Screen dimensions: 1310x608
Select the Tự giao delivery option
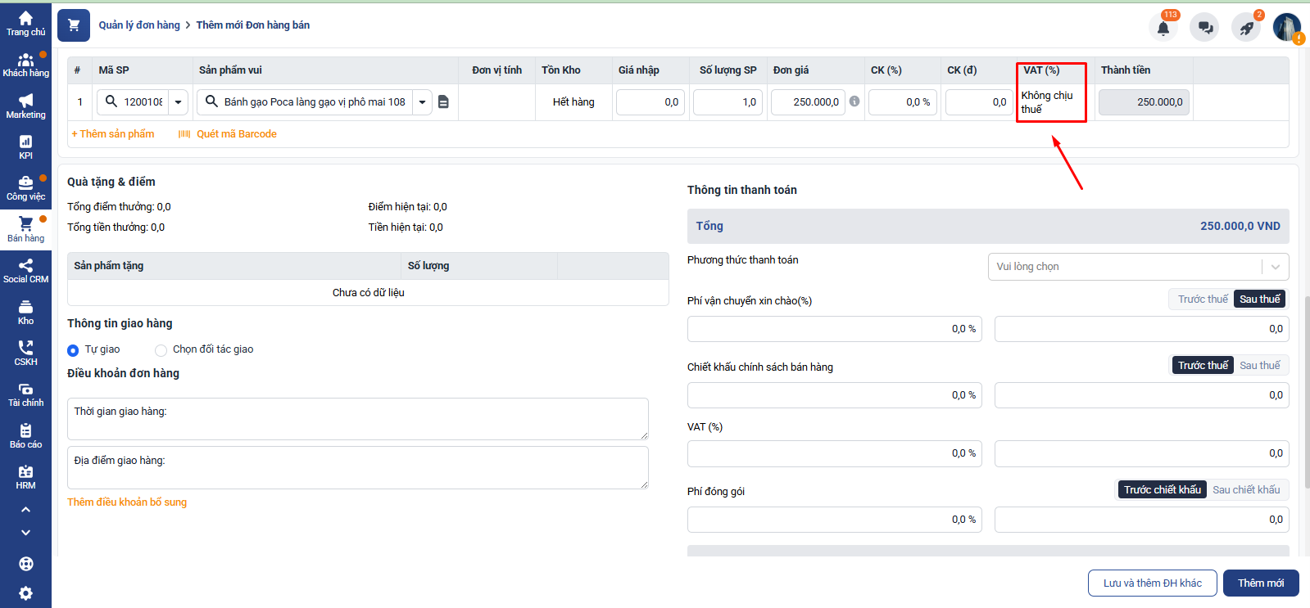[73, 350]
